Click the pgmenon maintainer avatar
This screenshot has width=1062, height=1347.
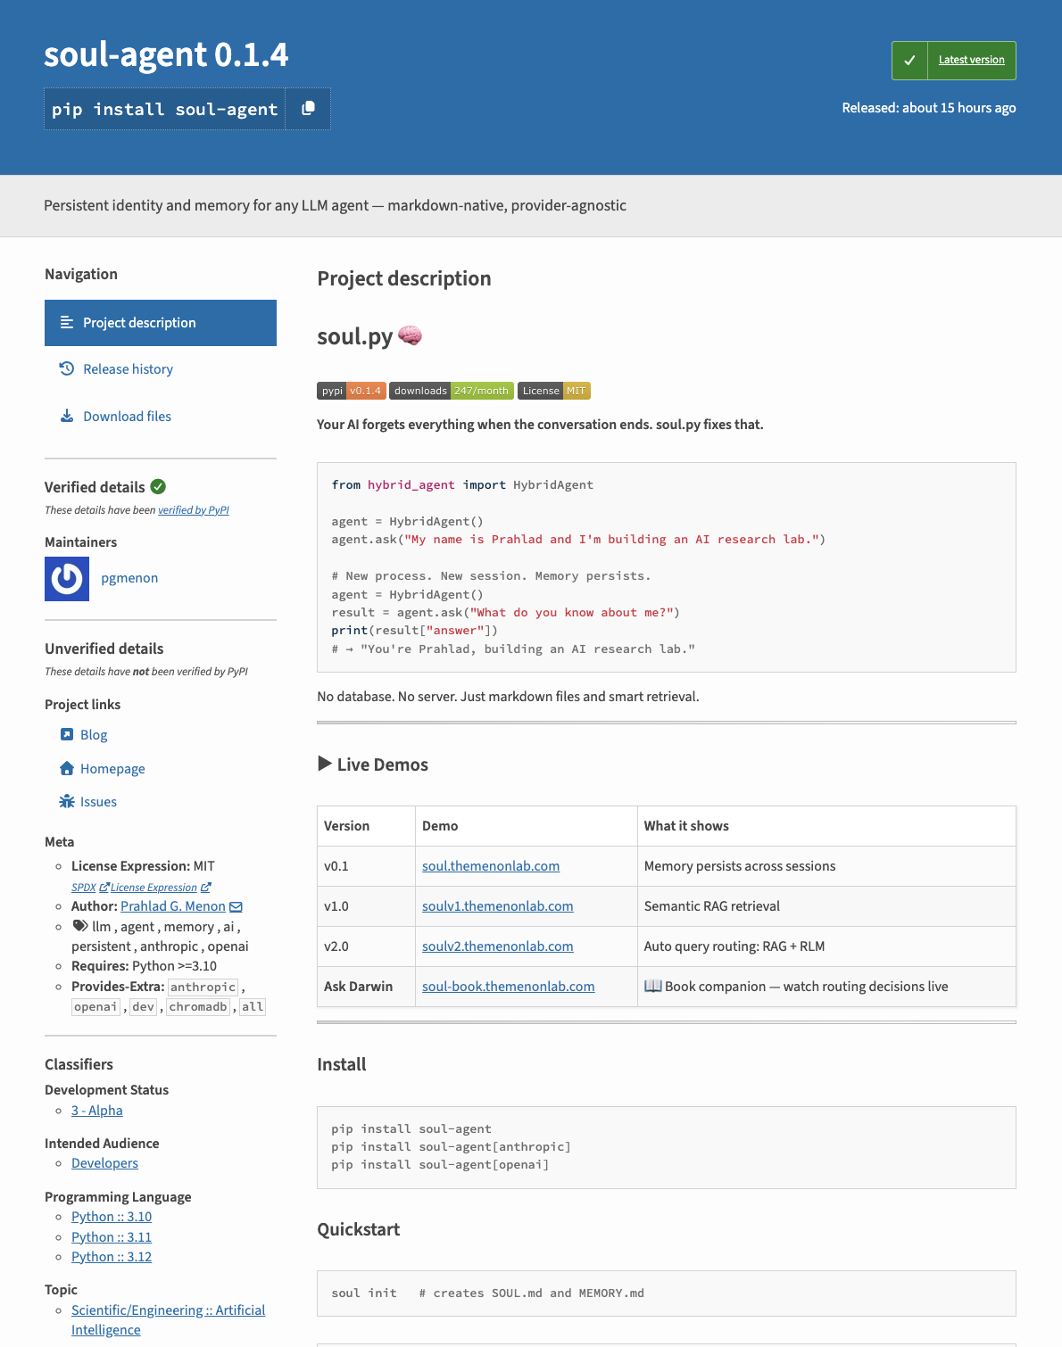67,579
